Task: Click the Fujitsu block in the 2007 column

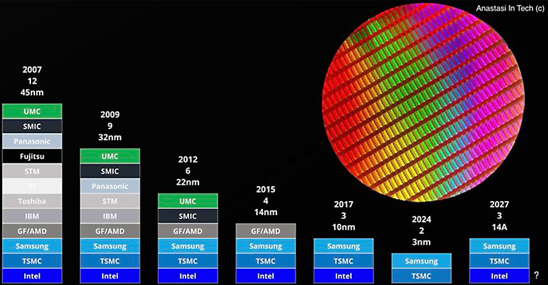Action: click(32, 156)
